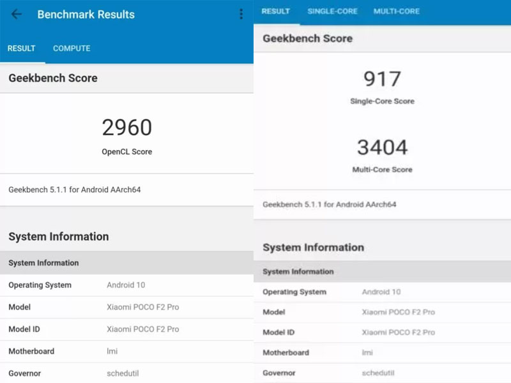Tap Model label in right screen
The height and width of the screenshot is (383, 511).
pos(274,312)
